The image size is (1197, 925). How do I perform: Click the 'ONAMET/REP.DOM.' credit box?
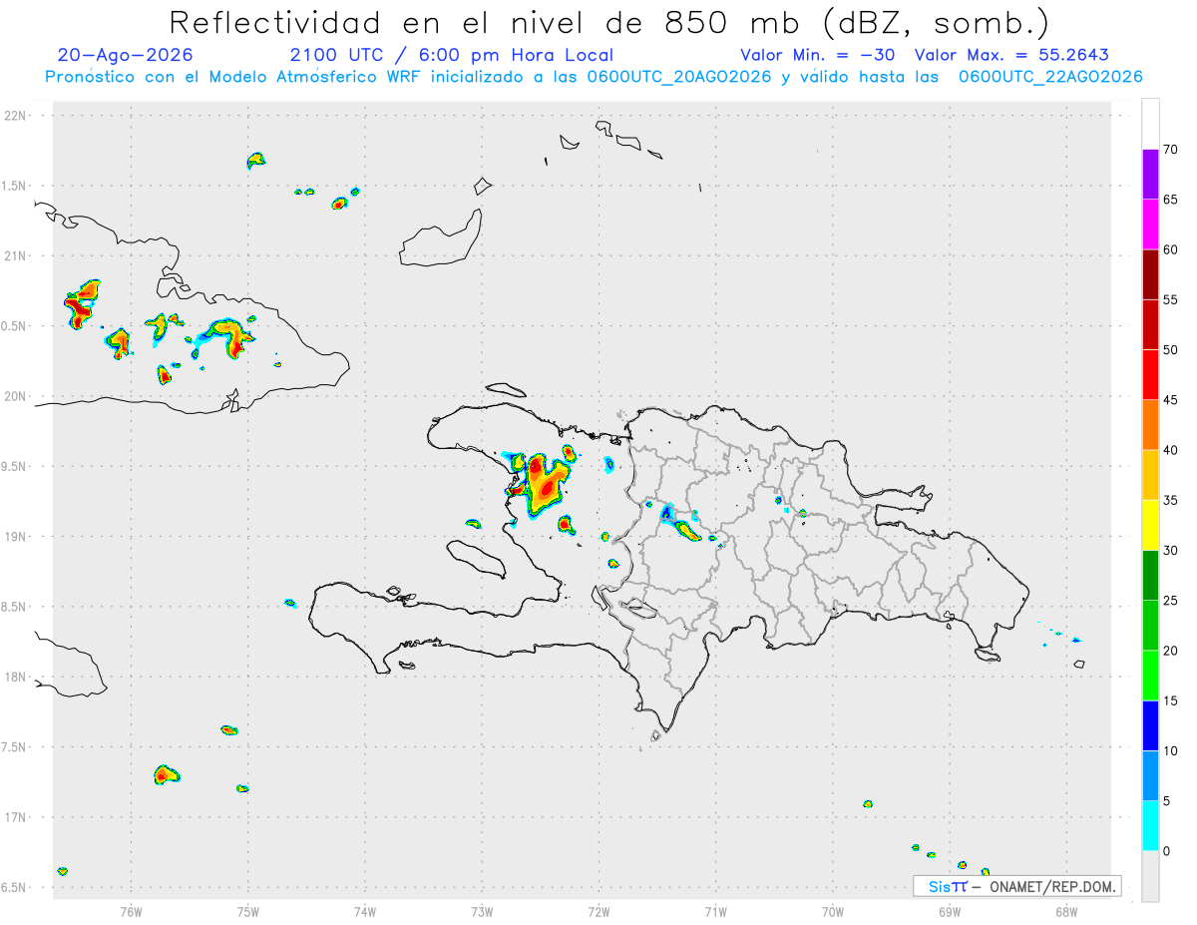[1016, 886]
